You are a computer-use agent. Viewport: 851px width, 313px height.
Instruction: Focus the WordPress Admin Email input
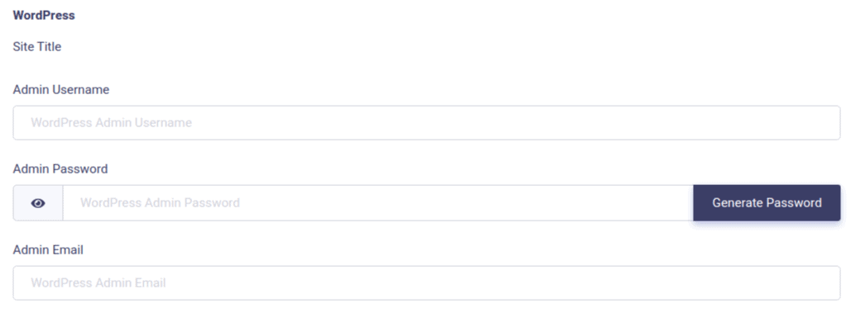426,282
